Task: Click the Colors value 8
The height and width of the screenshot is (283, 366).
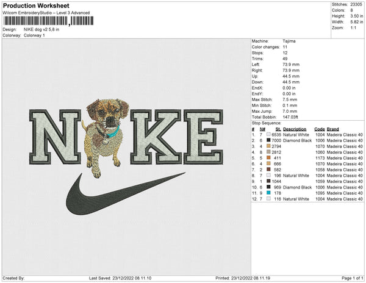Action: [x=351, y=10]
